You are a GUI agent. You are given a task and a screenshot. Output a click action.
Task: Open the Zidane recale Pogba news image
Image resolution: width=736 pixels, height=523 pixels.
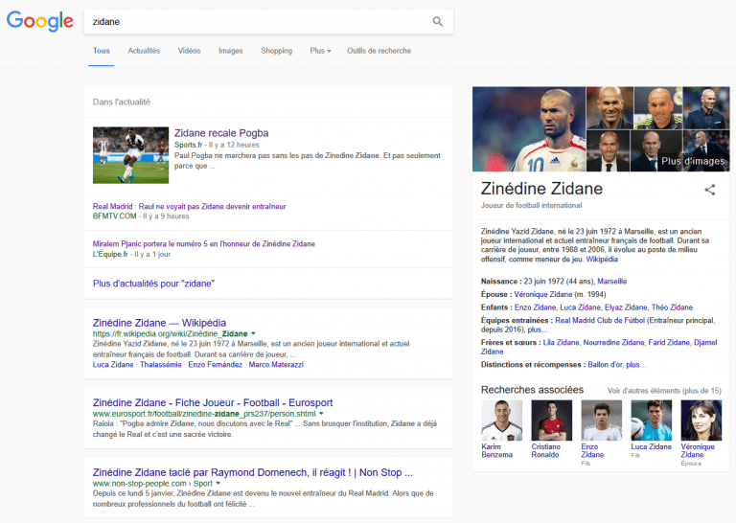(x=130, y=154)
